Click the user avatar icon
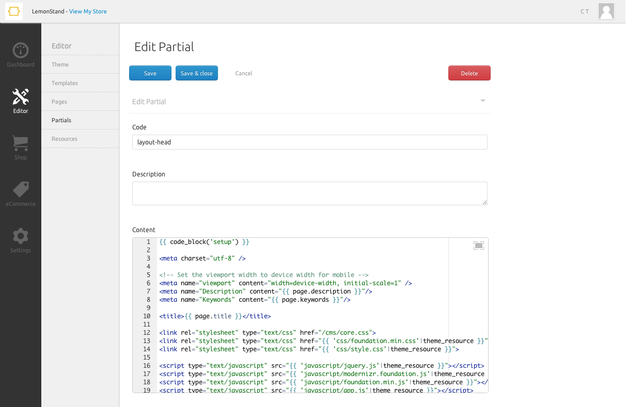Viewport: 626px width, 407px height. click(x=606, y=11)
